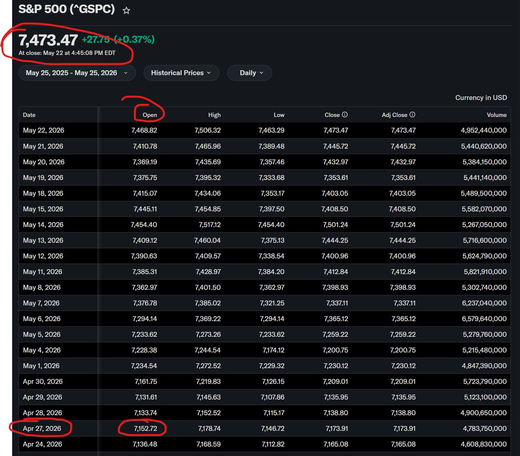Select the Apr 24, 2026 date cell
520x456 pixels.
(x=42, y=444)
